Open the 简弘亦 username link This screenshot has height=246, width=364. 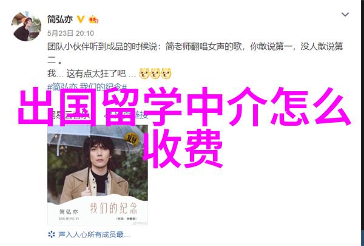click(x=60, y=19)
